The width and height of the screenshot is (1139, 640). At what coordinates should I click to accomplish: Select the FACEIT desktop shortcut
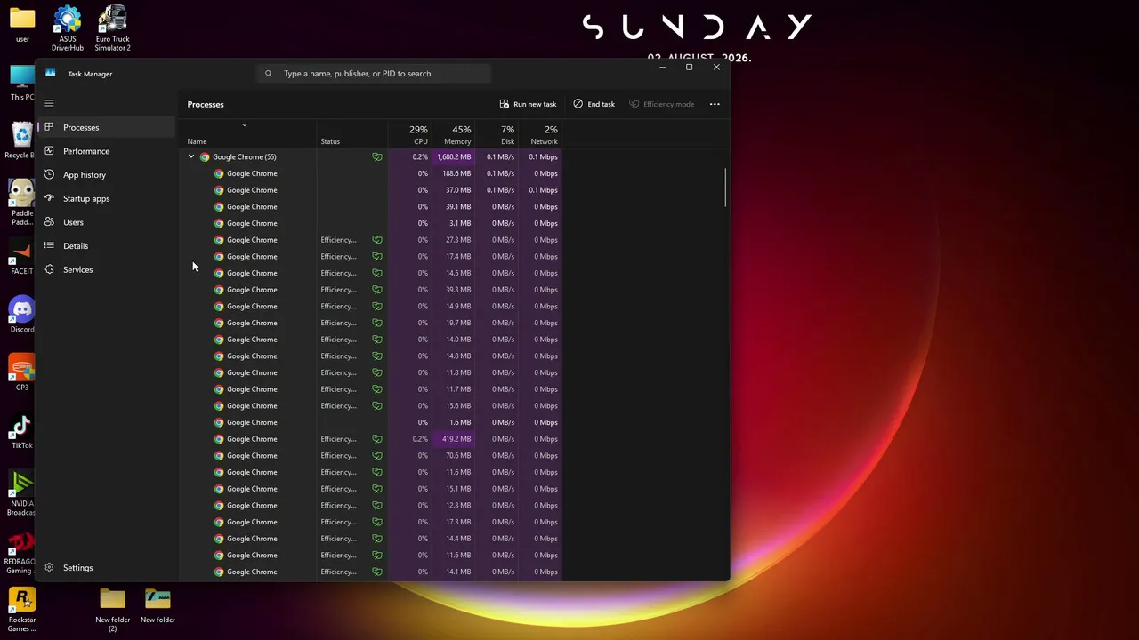pos(22,258)
